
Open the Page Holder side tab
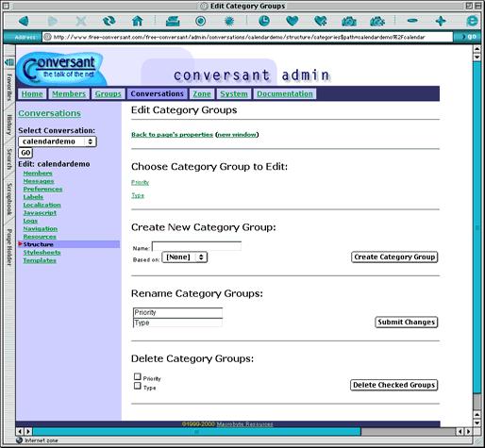(9, 247)
